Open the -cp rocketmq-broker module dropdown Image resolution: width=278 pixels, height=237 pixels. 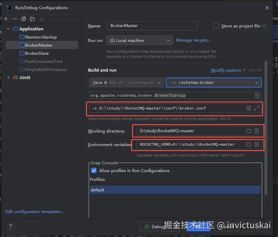[x=213, y=82]
